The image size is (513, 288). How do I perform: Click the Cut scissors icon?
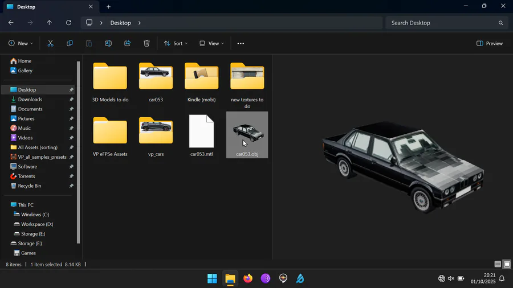click(50, 43)
